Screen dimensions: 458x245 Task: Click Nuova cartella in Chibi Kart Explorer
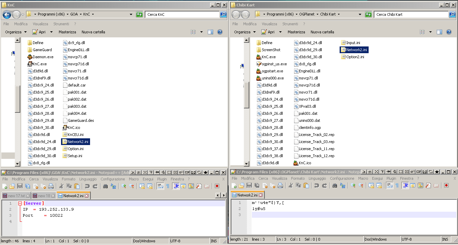pyautogui.click(x=322, y=32)
